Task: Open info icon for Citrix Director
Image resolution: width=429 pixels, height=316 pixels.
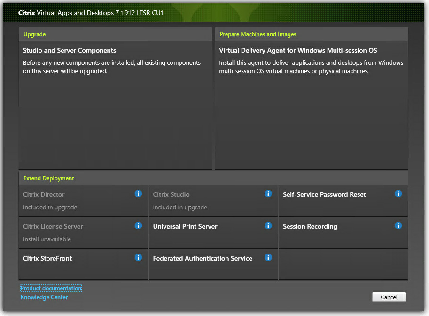Action: 138,194
